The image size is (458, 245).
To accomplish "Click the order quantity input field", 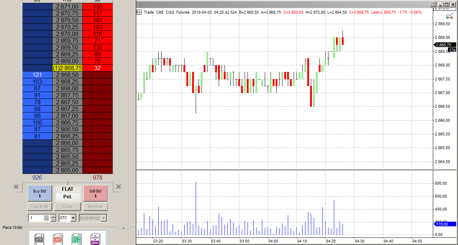I will 36,218.
